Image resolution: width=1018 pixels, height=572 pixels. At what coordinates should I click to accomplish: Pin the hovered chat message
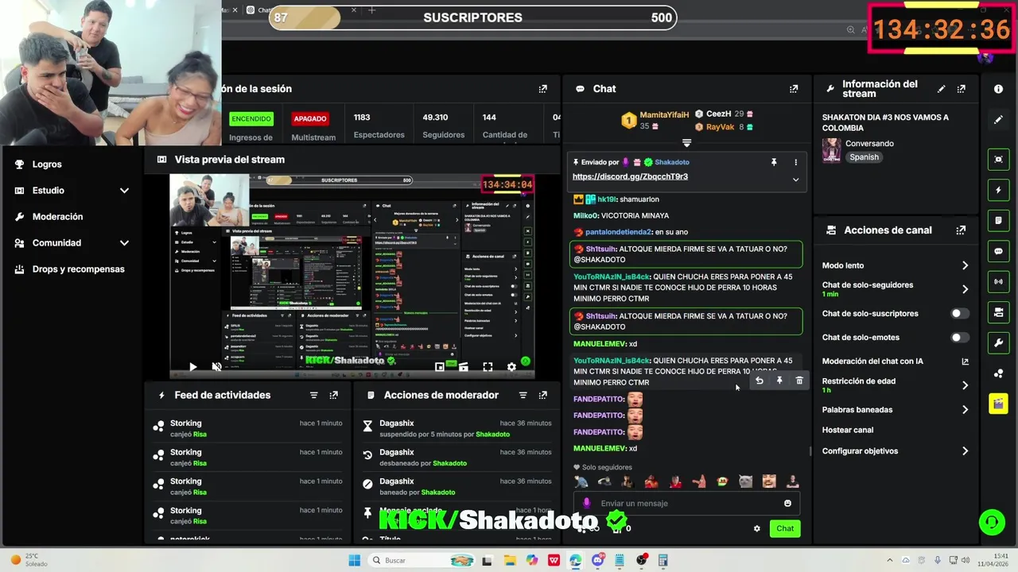[x=779, y=381]
